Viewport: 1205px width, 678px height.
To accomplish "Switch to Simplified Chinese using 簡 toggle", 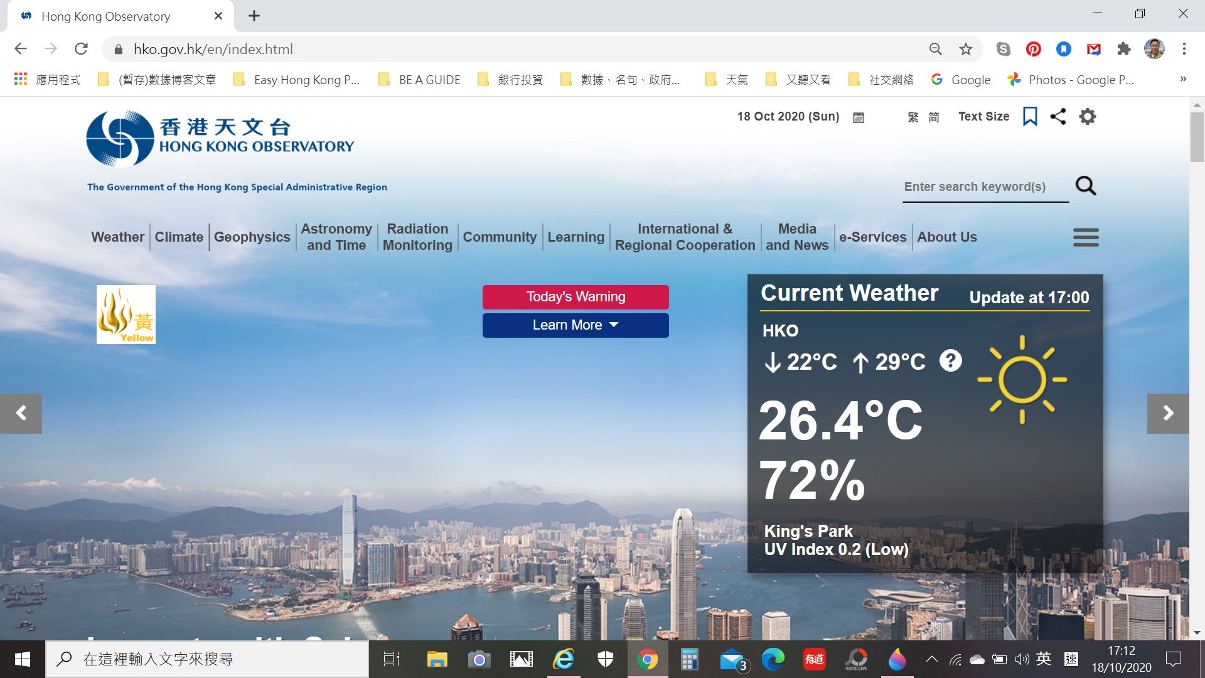I will (x=933, y=117).
